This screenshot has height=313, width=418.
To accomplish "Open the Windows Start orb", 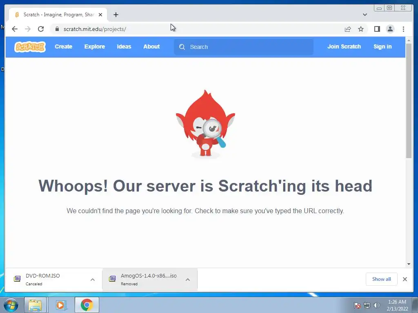I will (x=11, y=305).
